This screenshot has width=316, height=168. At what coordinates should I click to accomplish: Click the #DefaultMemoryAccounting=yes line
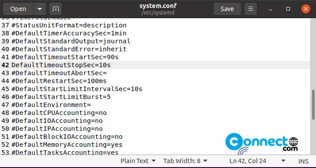[x=67, y=145]
